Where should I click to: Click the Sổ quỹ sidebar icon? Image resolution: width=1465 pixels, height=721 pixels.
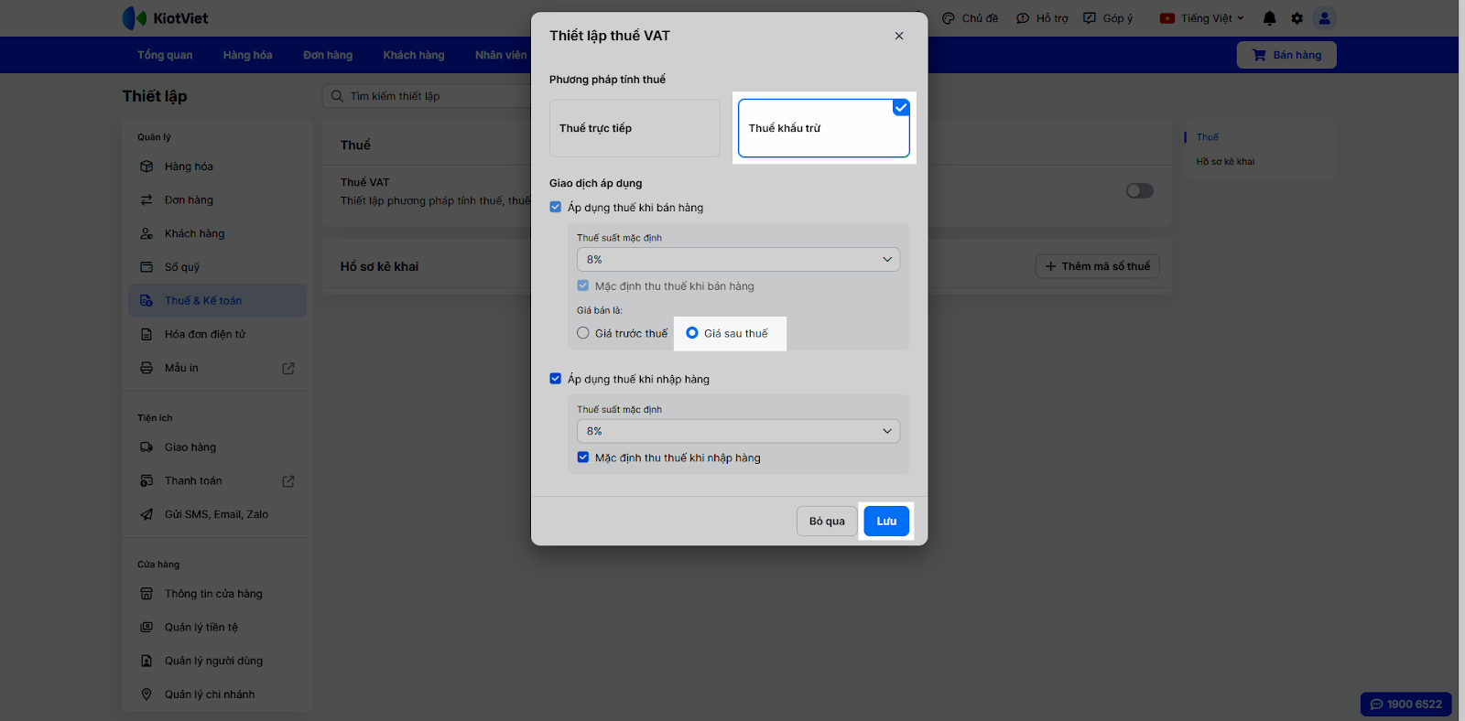click(x=146, y=267)
